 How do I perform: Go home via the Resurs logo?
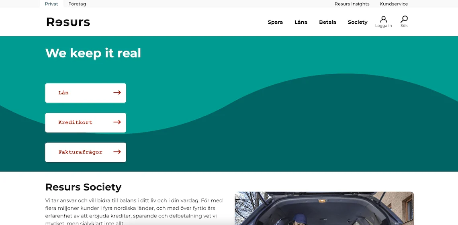tap(68, 22)
